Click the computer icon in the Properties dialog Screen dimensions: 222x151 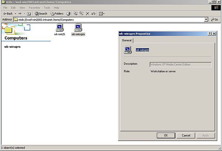click(128, 50)
